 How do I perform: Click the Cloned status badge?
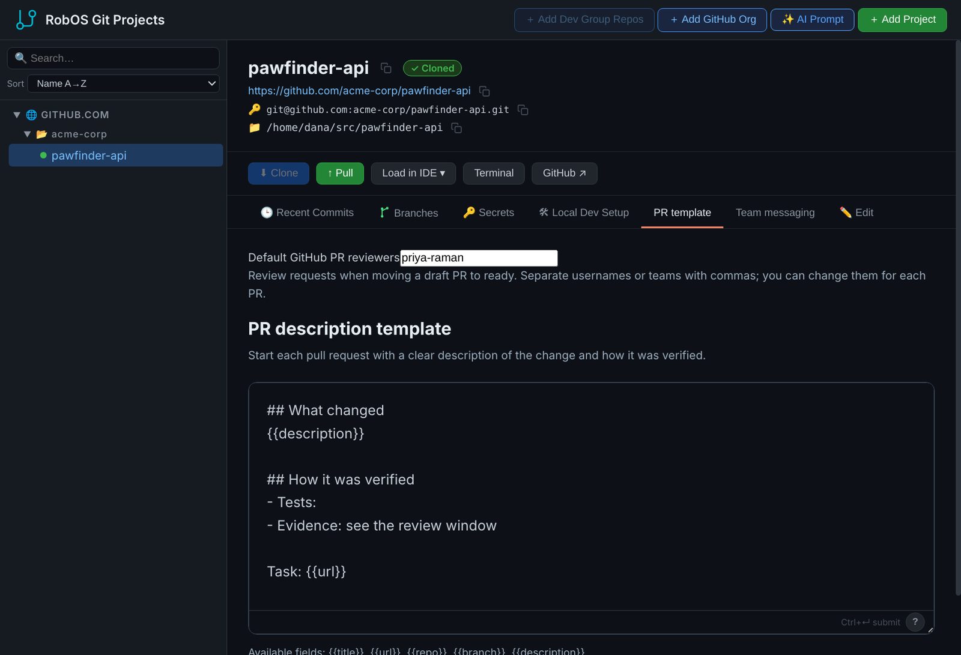(x=432, y=68)
